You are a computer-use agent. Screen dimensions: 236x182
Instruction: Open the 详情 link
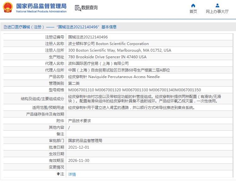click(72, 174)
